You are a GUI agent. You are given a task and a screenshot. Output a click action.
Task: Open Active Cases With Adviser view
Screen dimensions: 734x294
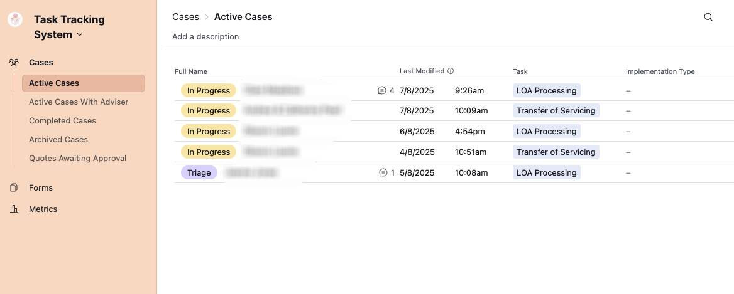(79, 102)
